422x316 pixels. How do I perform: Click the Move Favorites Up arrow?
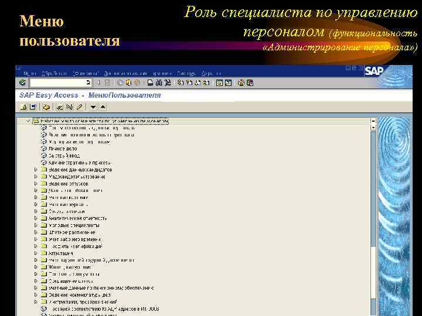pyautogui.click(x=103, y=107)
